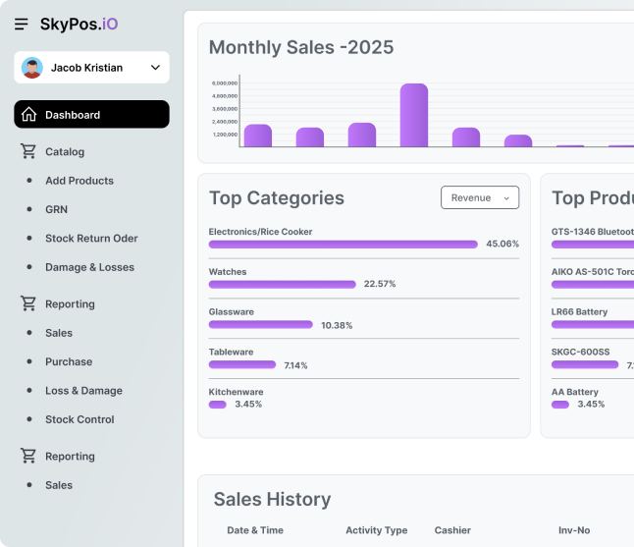The width and height of the screenshot is (634, 547).
Task: Click the Watches category bar
Action: 282,284
